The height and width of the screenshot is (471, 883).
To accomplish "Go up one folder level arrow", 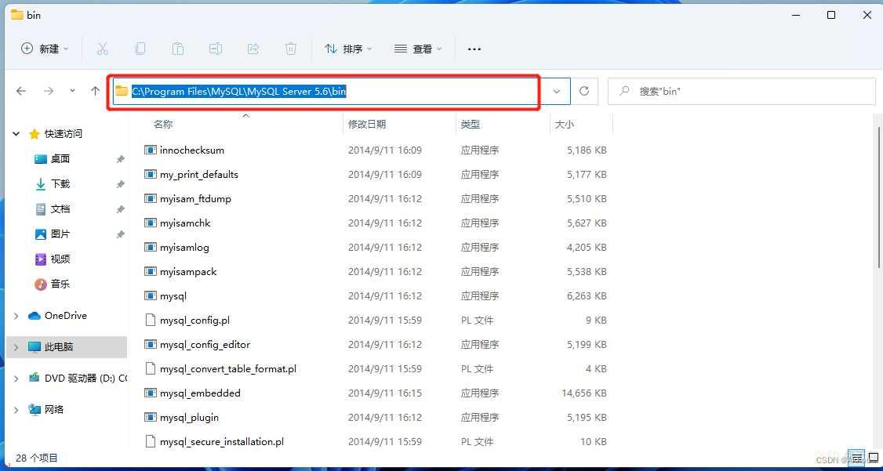I will (95, 91).
